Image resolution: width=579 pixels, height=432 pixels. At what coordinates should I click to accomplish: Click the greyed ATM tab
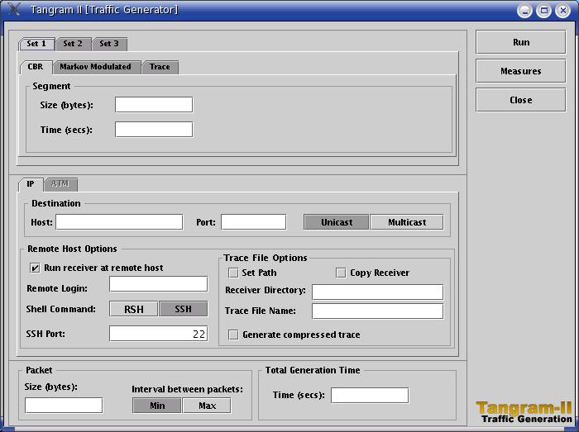[x=60, y=184]
